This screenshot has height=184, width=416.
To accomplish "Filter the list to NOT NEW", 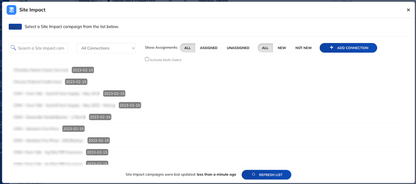I will [x=304, y=48].
